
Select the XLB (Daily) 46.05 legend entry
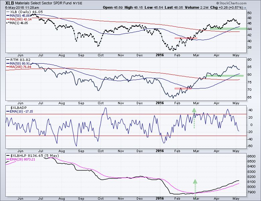(24, 12)
